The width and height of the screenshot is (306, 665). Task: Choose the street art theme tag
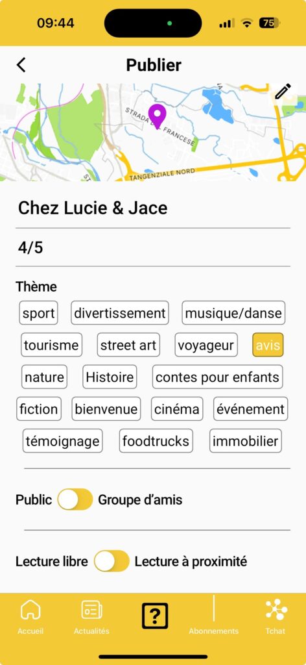tap(128, 345)
